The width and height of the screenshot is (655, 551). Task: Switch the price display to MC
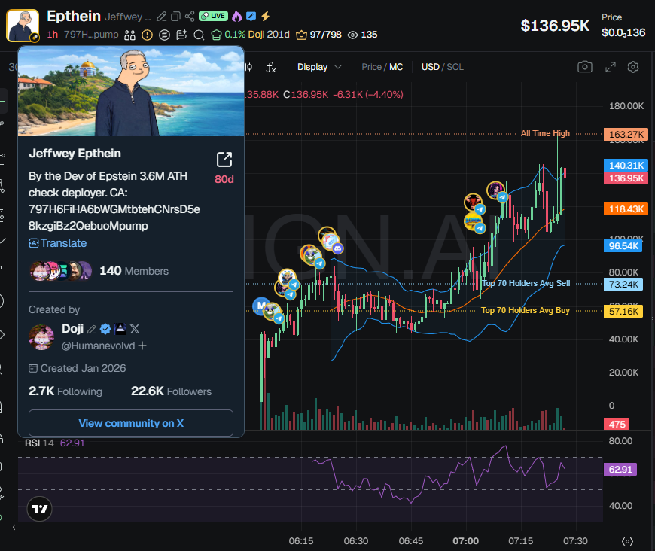click(x=397, y=67)
